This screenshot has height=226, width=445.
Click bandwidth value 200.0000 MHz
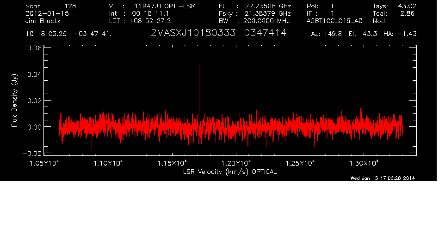pyautogui.click(x=266, y=21)
